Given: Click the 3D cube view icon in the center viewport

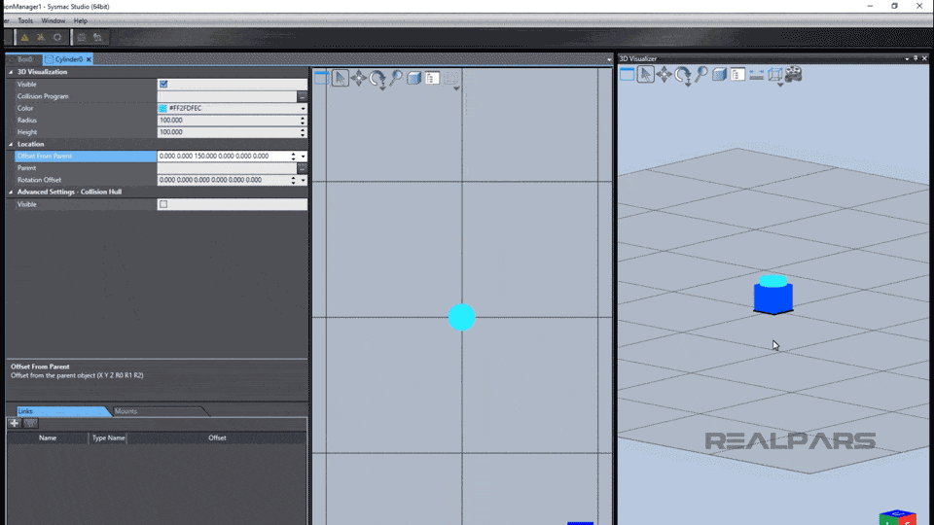Looking at the screenshot, I should pyautogui.click(x=414, y=78).
